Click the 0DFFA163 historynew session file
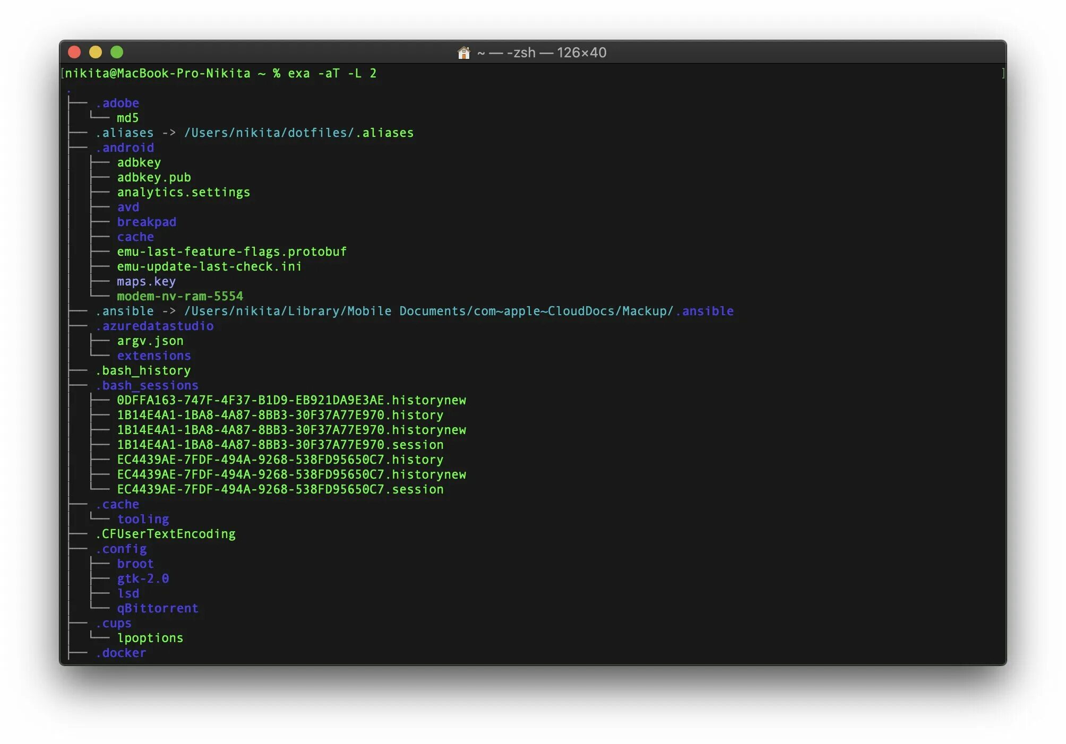Image resolution: width=1066 pixels, height=744 pixels. point(291,400)
